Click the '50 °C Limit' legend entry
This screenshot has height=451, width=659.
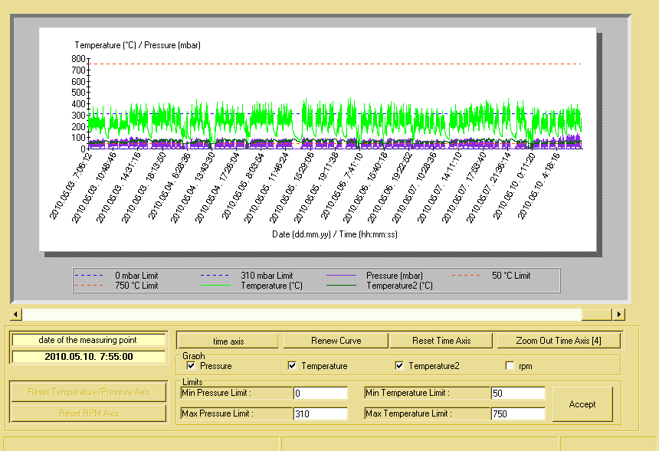pyautogui.click(x=511, y=276)
